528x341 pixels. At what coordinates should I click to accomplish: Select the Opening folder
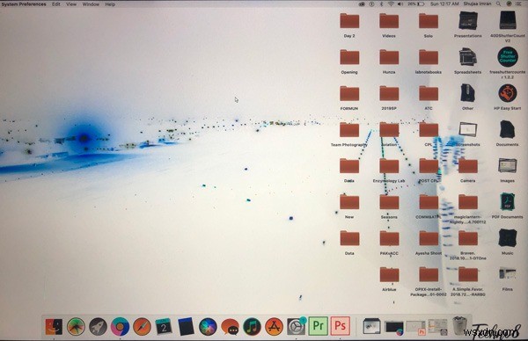pyautogui.click(x=349, y=58)
